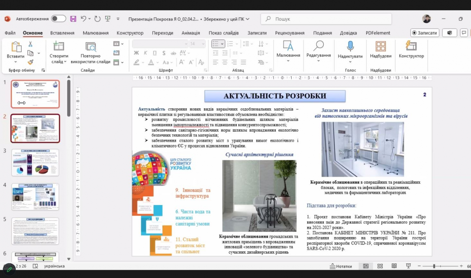Viewport: 471px width, 278px height.
Task: Switch to Slide Sorter view
Action: (380, 266)
